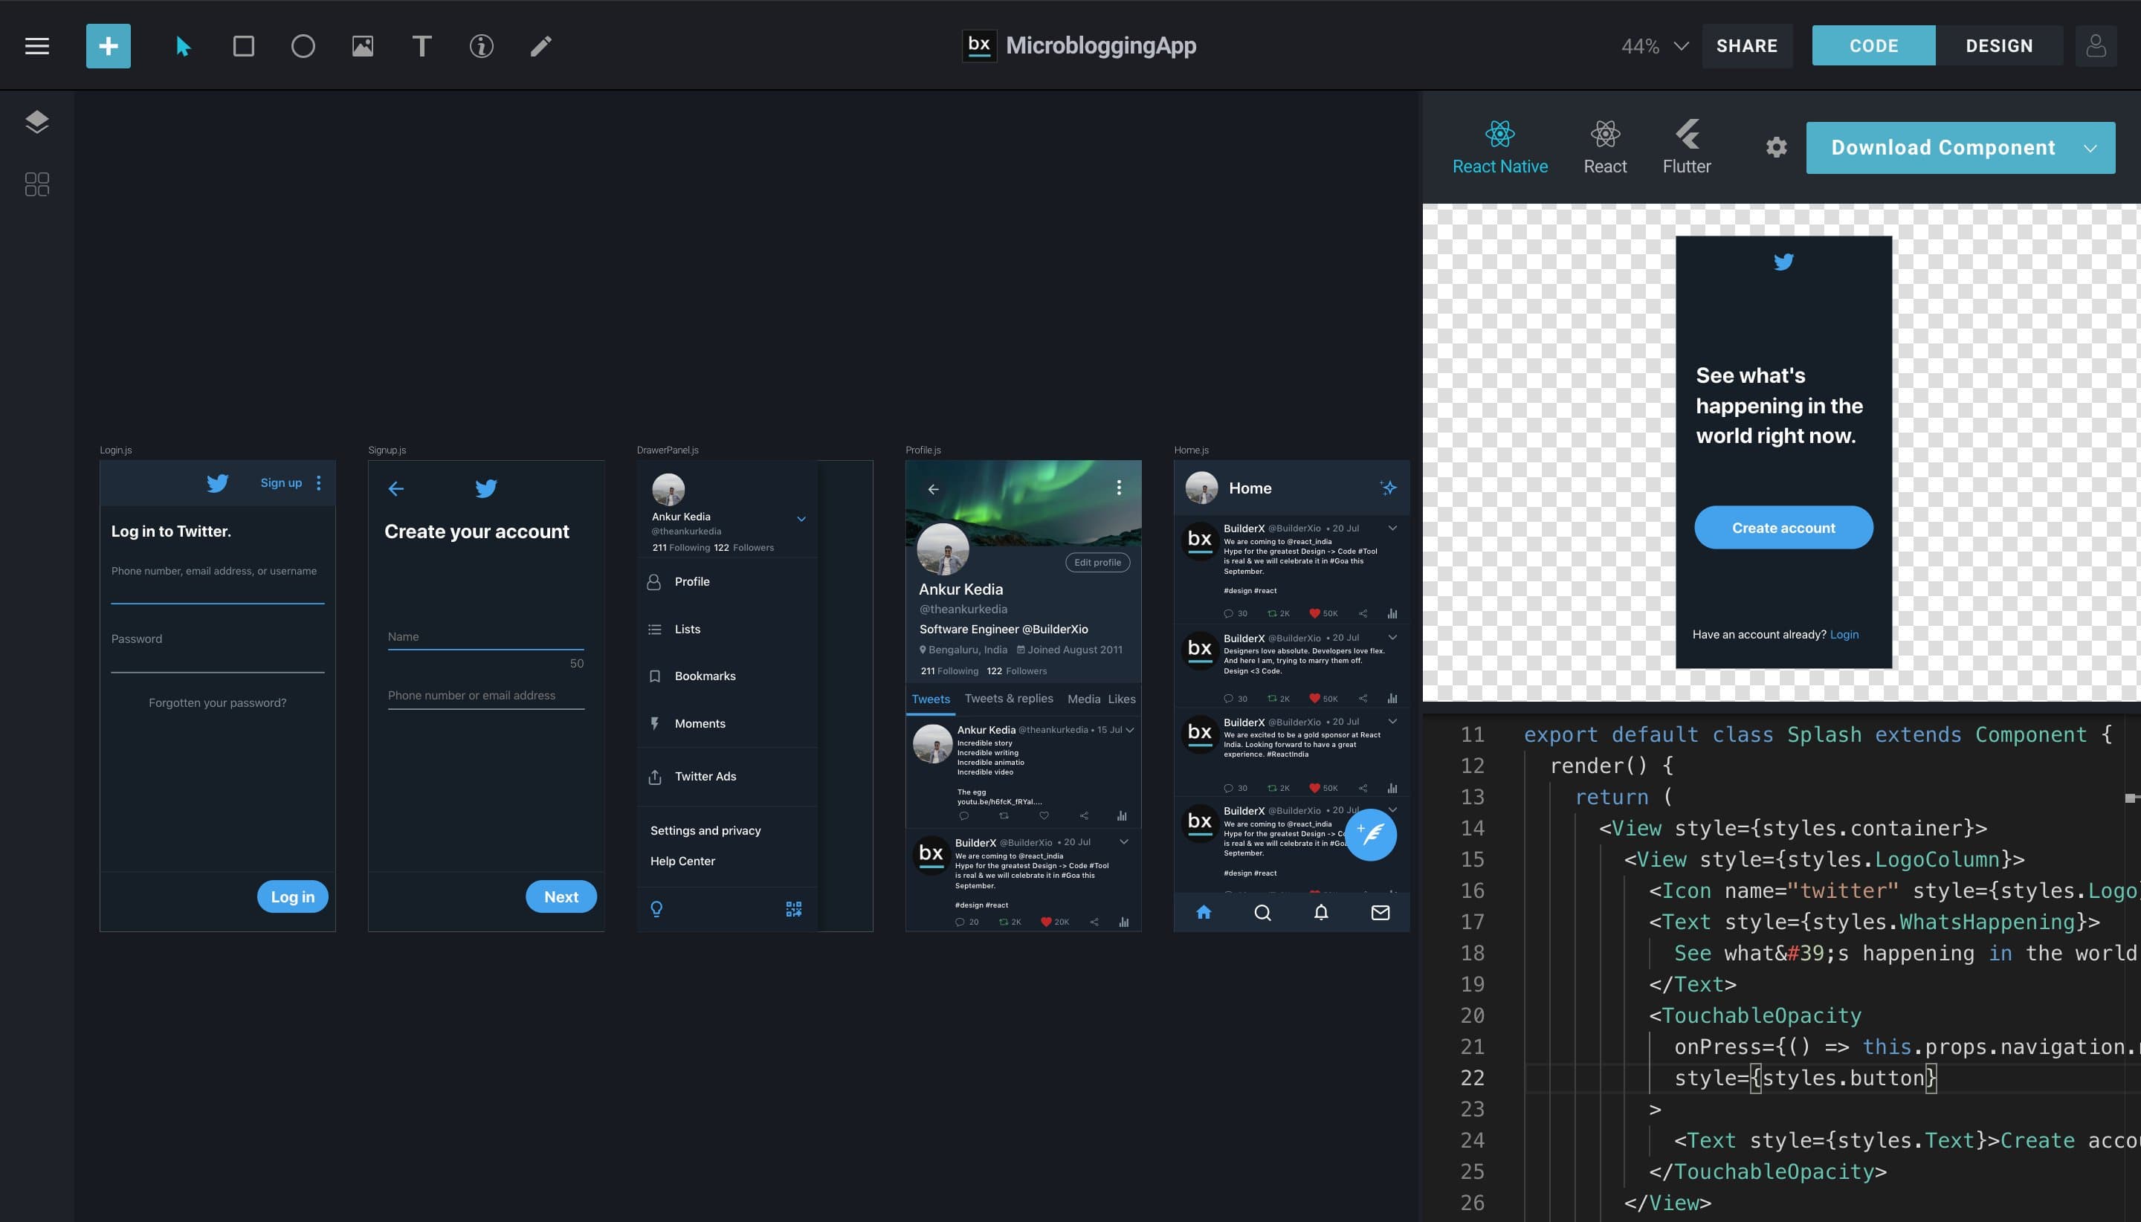Click Create account in preview

click(x=1783, y=528)
